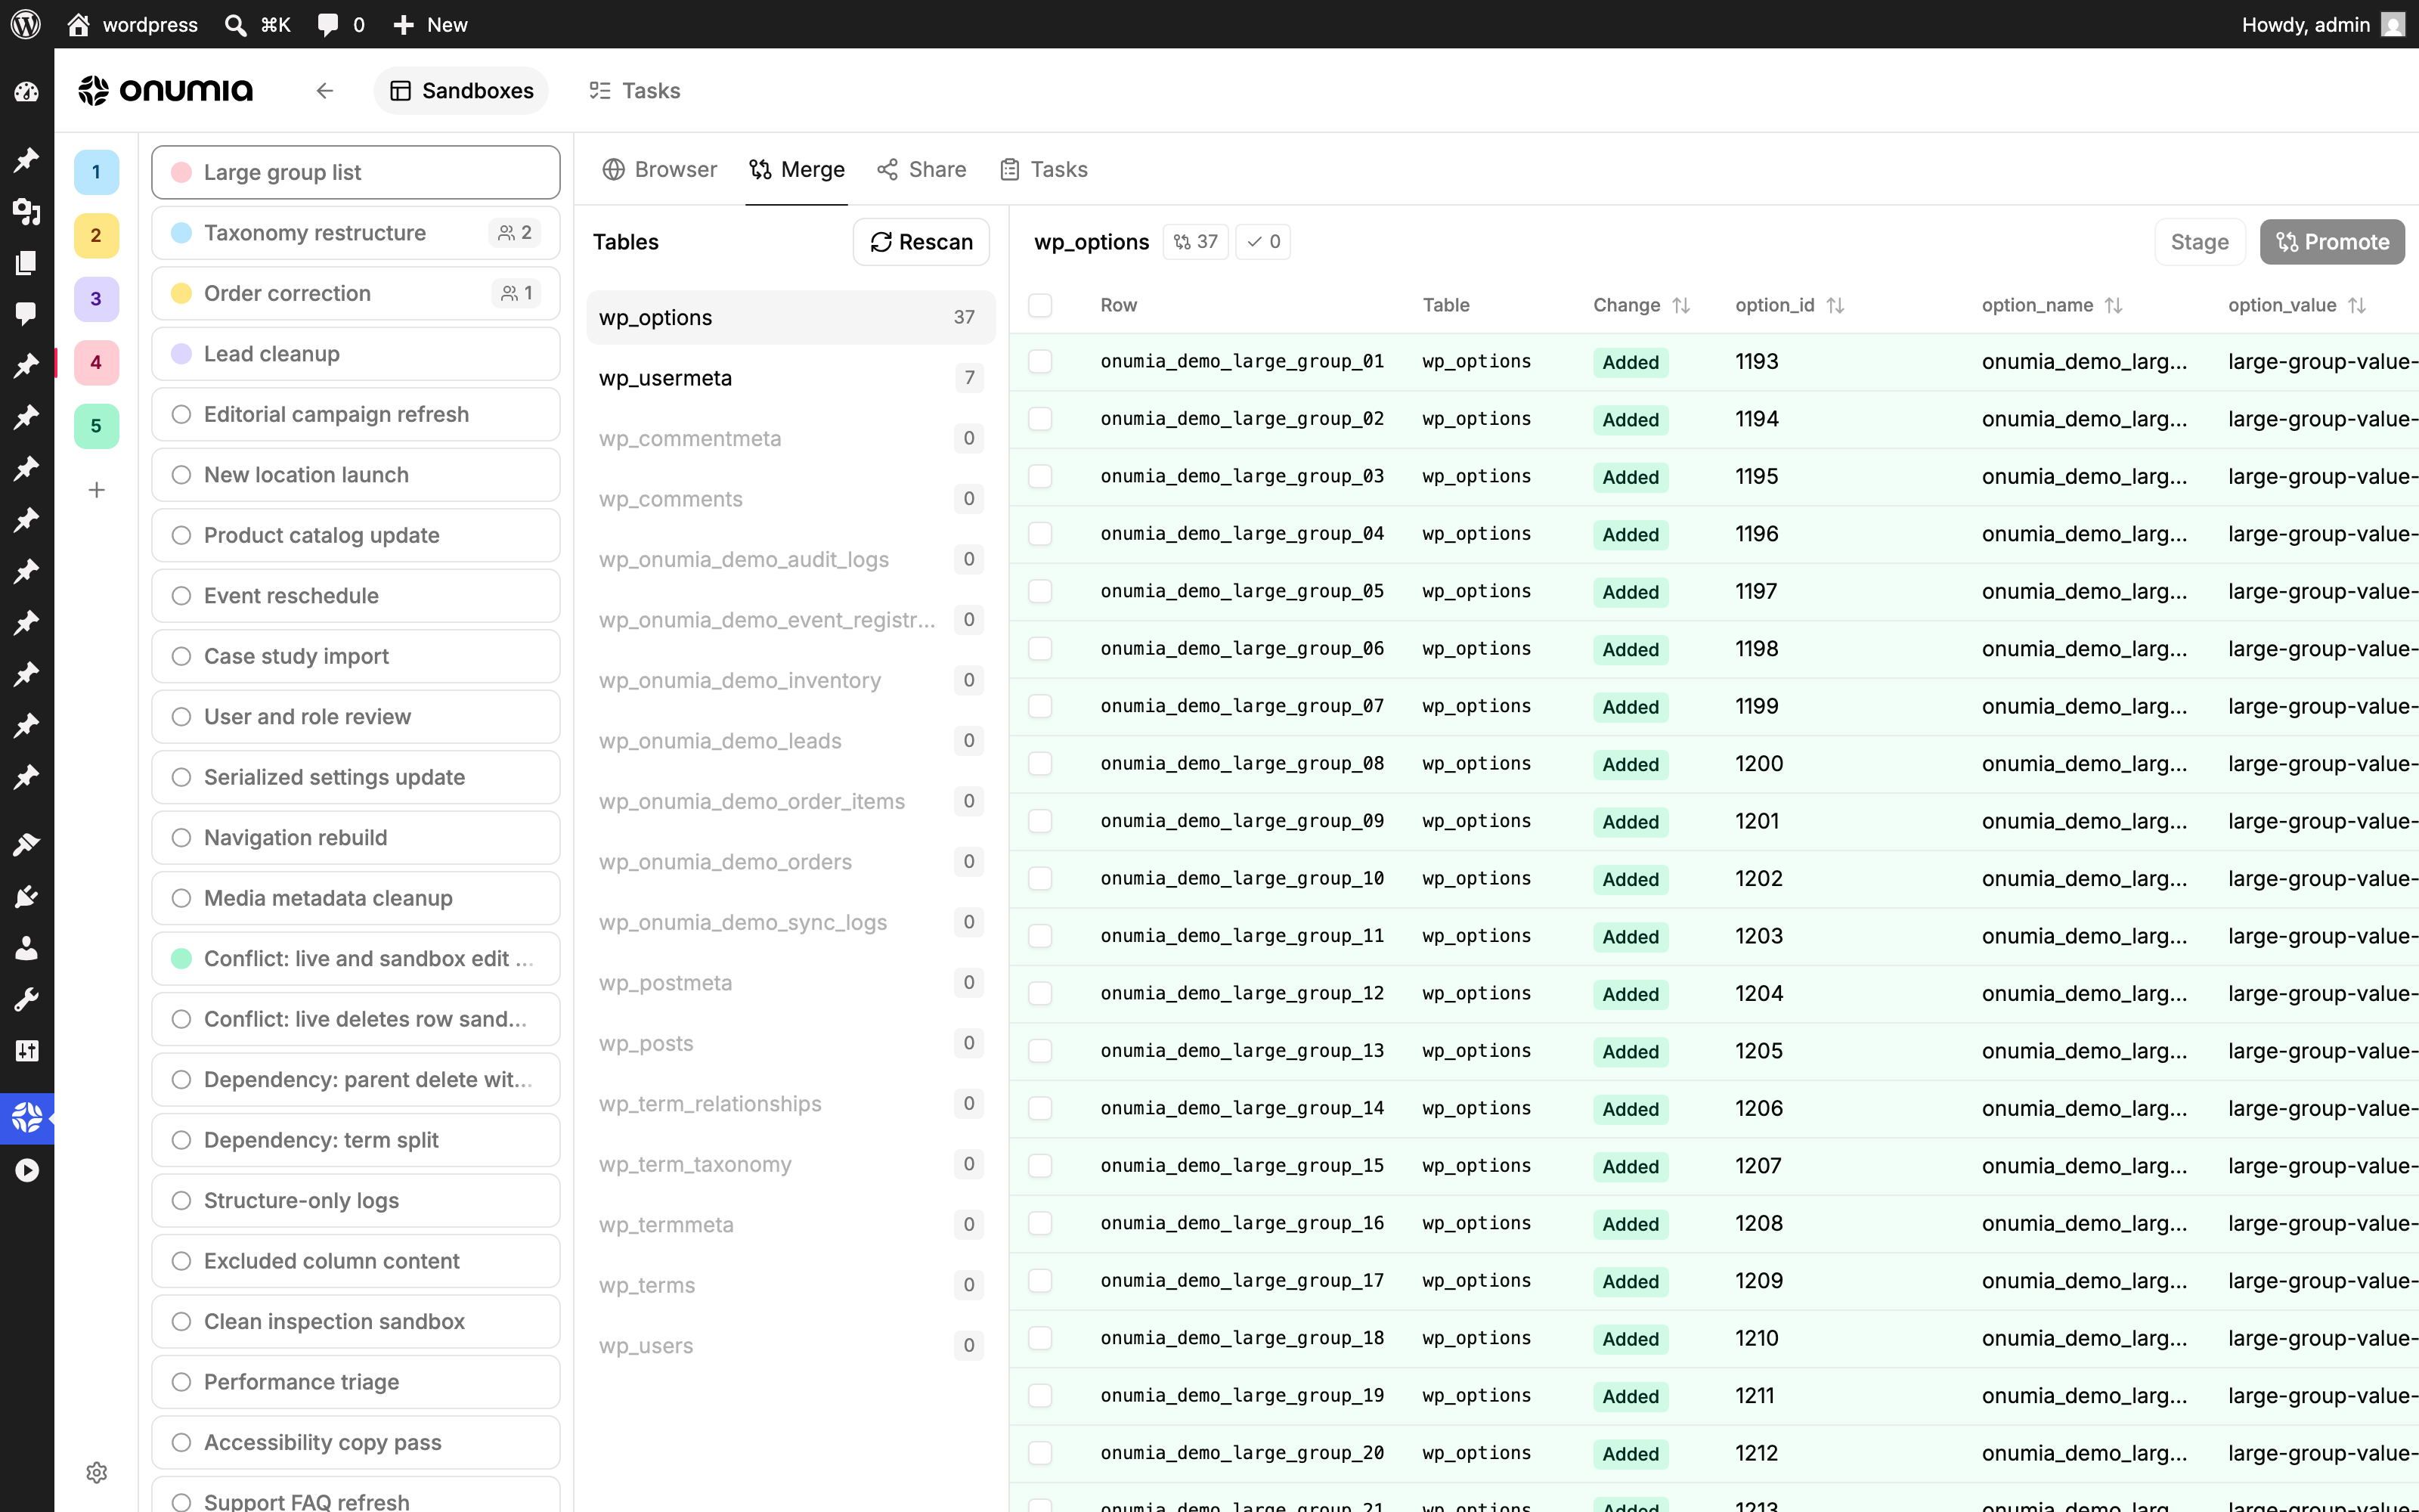
Task: Open the Comments icon in WP sidebar
Action: (x=27, y=313)
